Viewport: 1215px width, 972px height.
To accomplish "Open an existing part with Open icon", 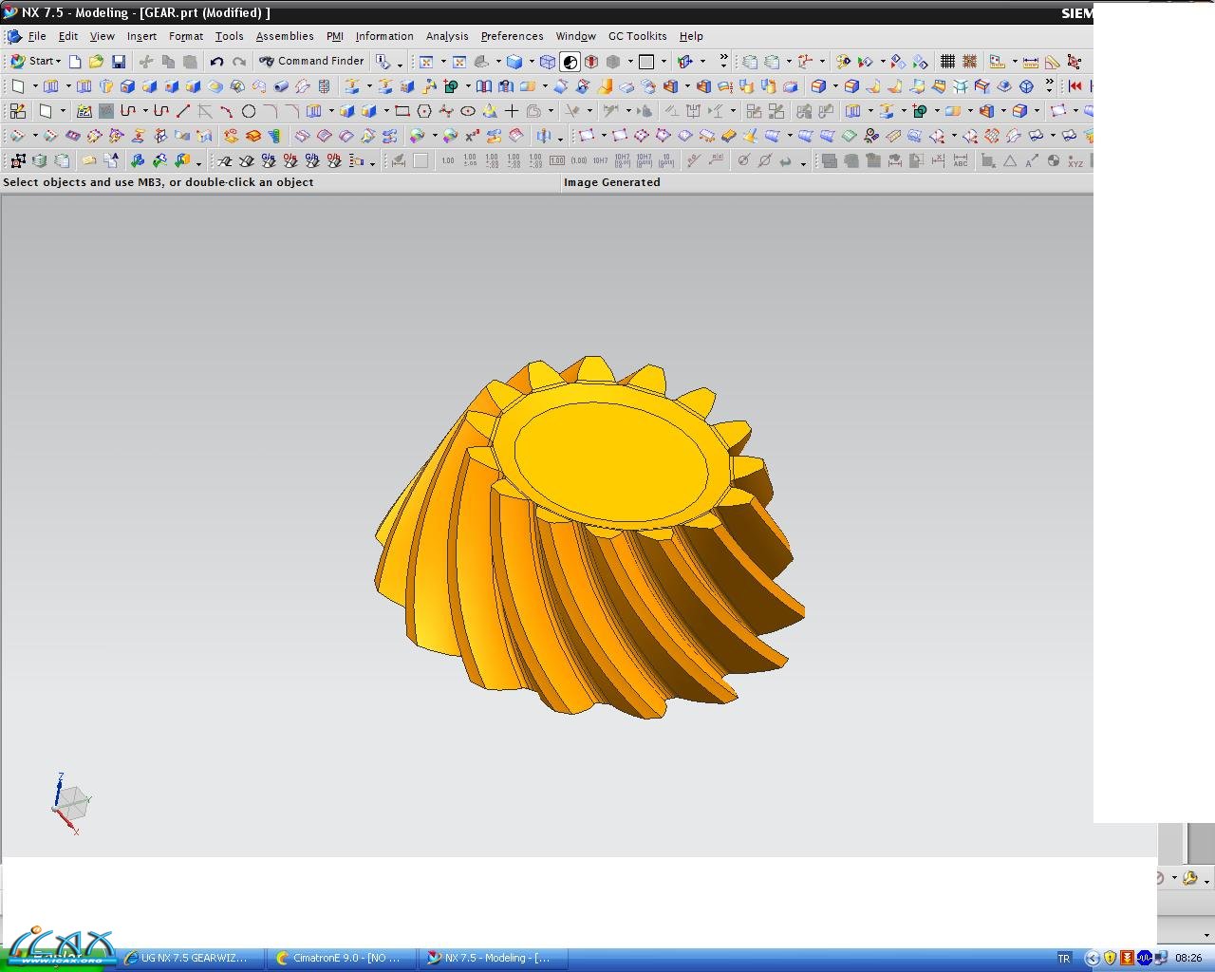I will pyautogui.click(x=96, y=62).
